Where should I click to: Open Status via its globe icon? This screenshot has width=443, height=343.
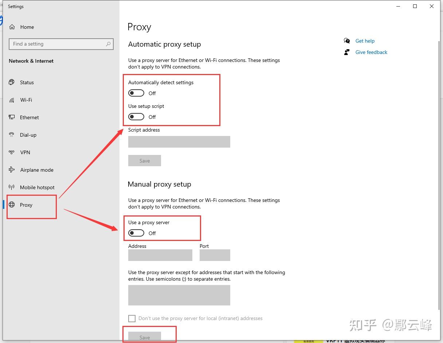pos(12,82)
